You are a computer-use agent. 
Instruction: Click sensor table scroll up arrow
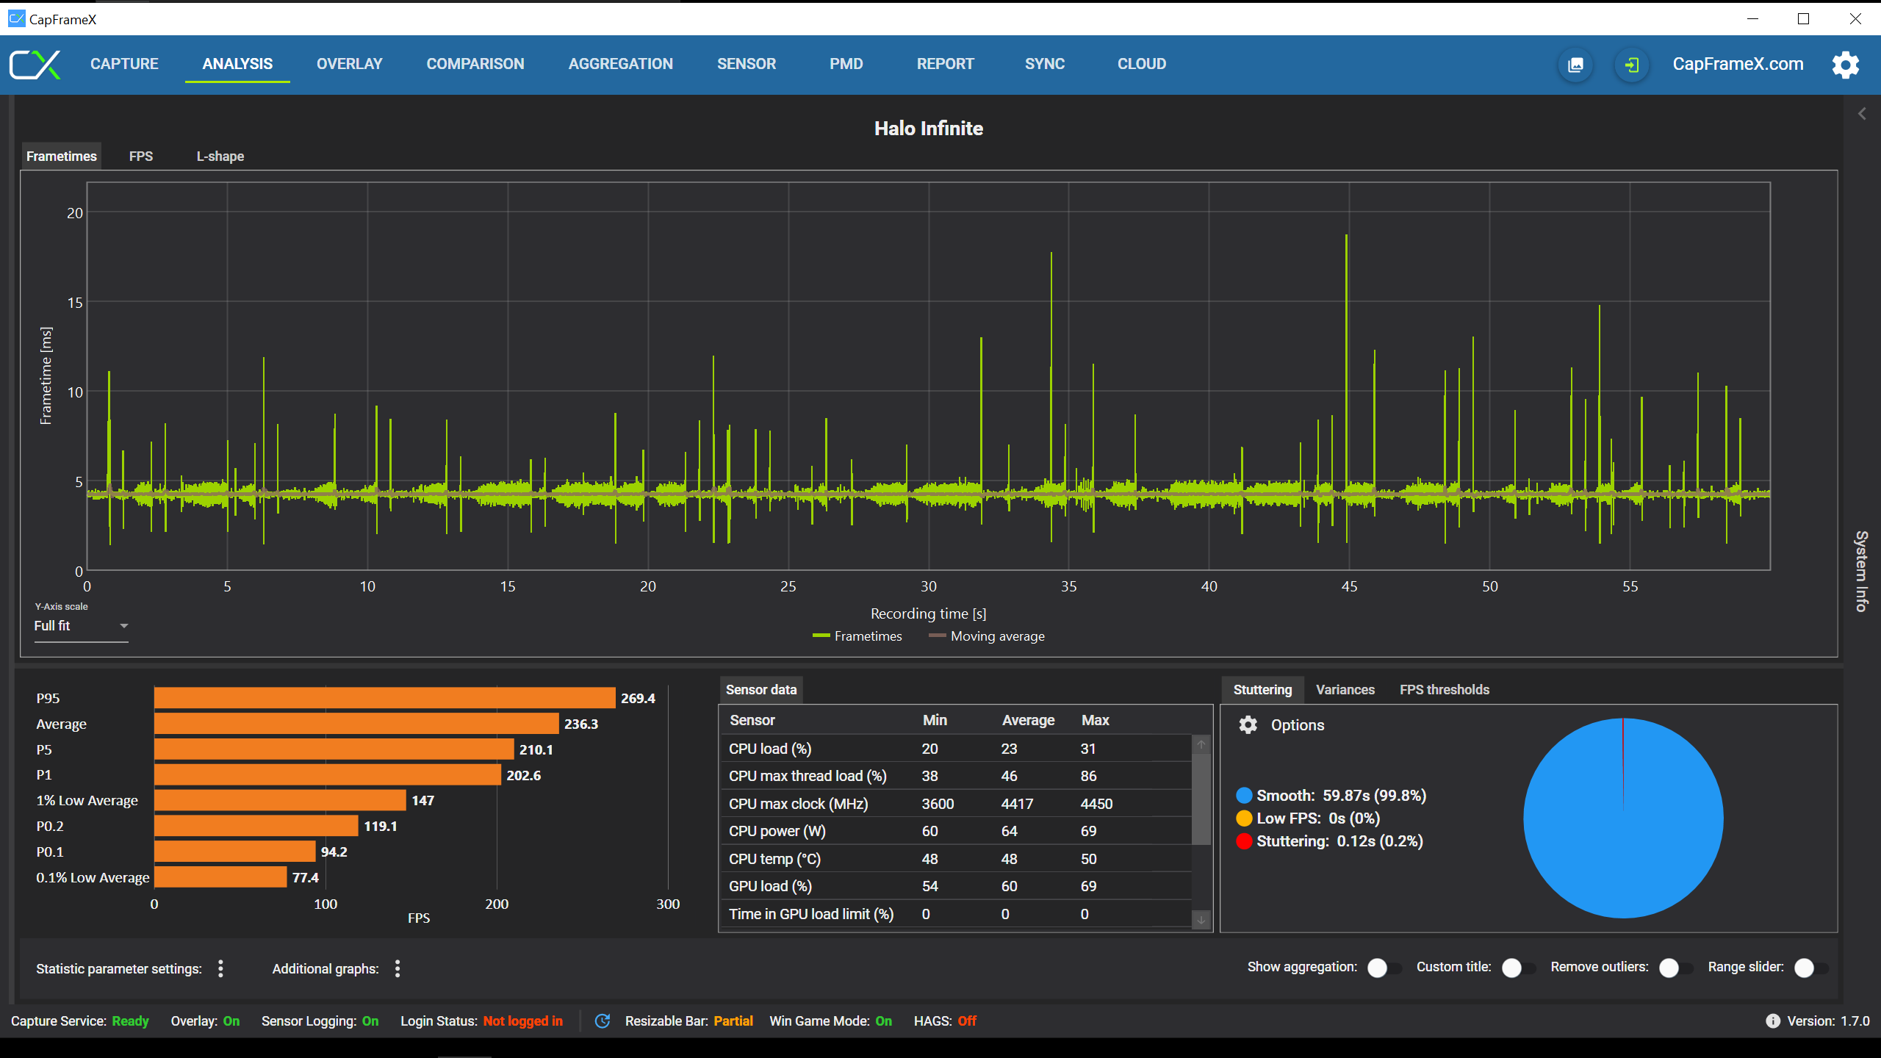(1201, 744)
